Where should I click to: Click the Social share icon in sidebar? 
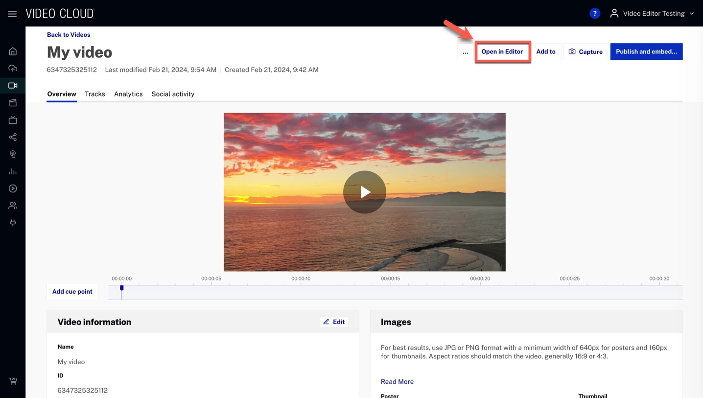13,137
